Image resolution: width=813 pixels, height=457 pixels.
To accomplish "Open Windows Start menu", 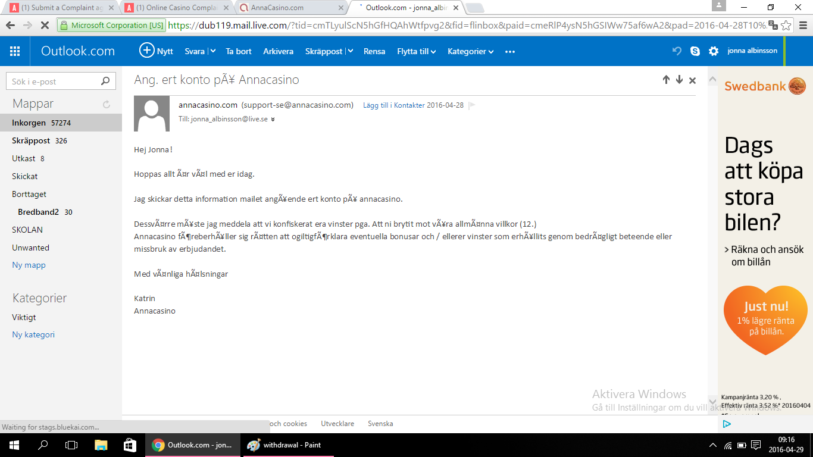I will [x=13, y=445].
